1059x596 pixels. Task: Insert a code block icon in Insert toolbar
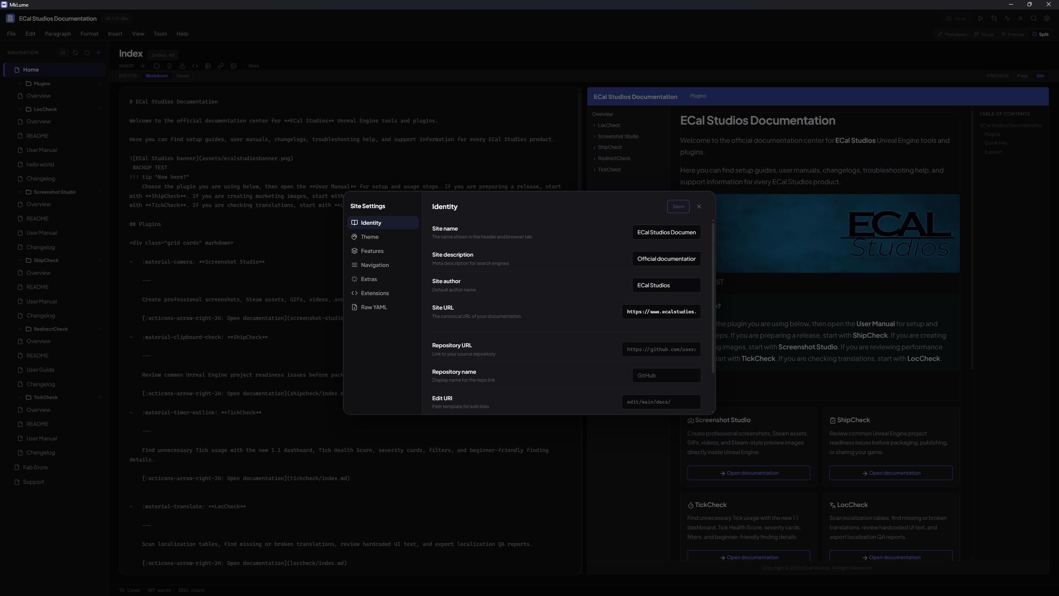195,66
